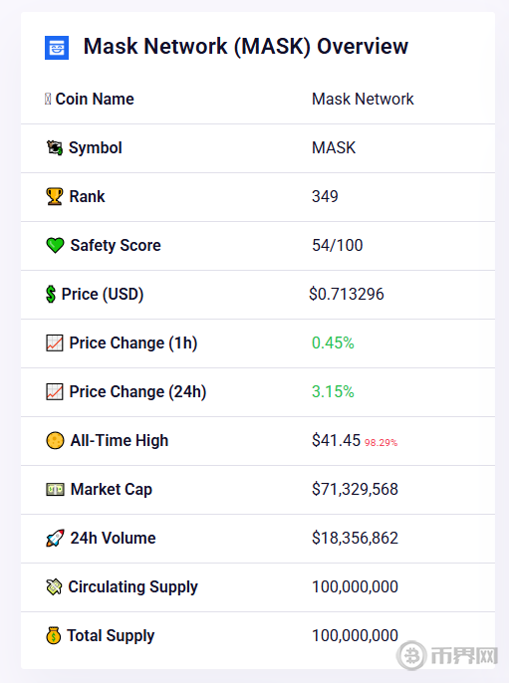This screenshot has height=683, width=509.
Task: Click the rocket icon beside 24h Volume
Action: click(55, 538)
